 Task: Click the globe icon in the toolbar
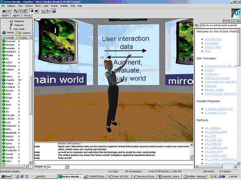tap(54, 11)
